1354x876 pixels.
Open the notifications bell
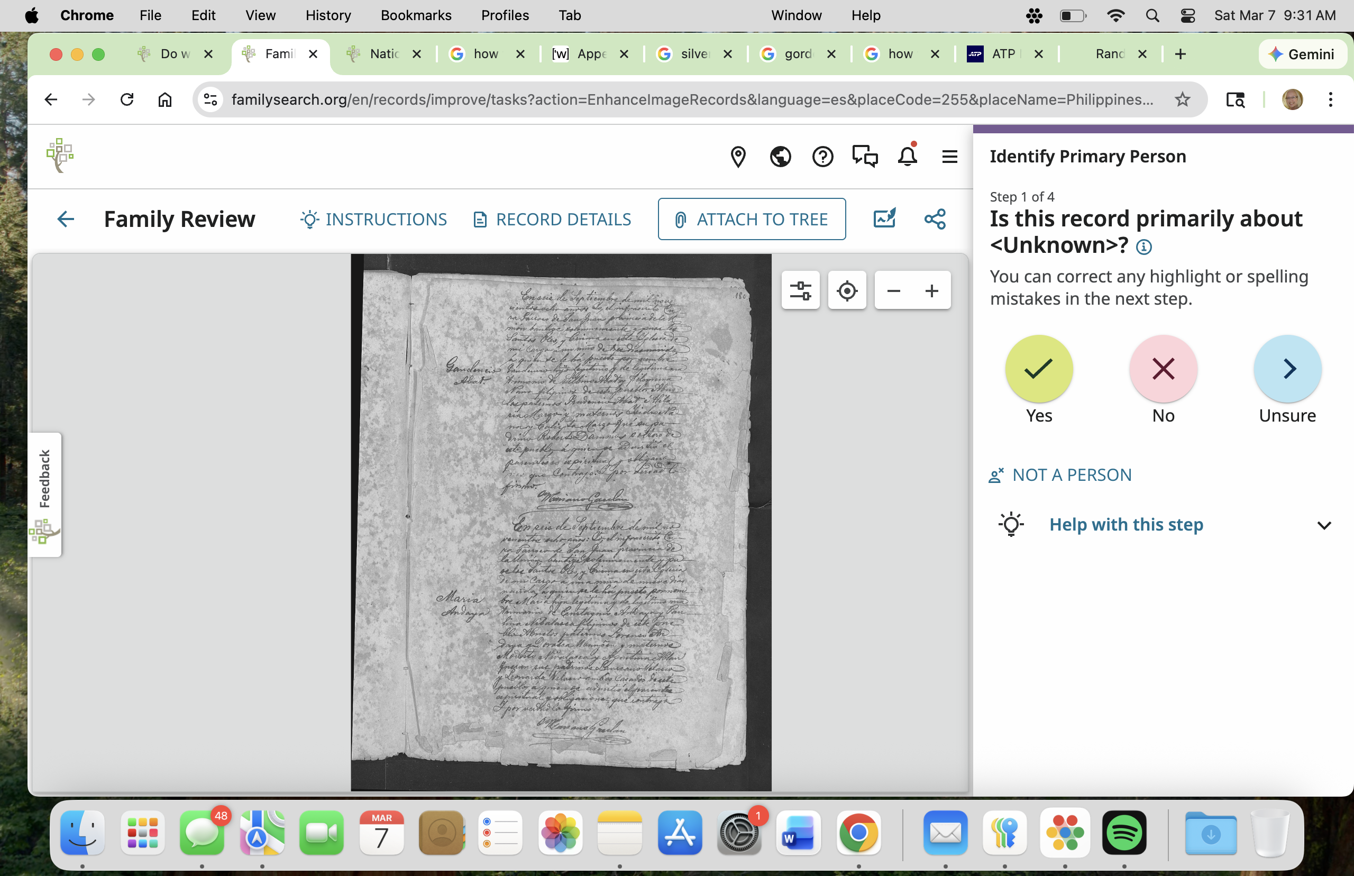(907, 156)
